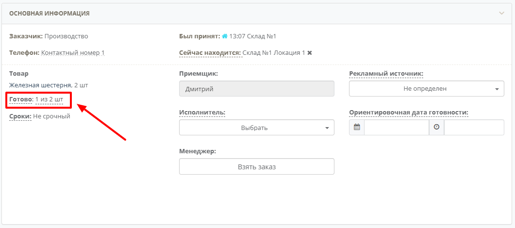Click the Сейчас находится label
The width and height of the screenshot is (515, 228).
tap(210, 52)
